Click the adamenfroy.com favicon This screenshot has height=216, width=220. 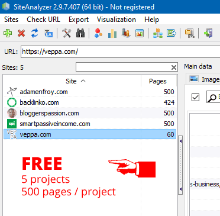coord(12,92)
